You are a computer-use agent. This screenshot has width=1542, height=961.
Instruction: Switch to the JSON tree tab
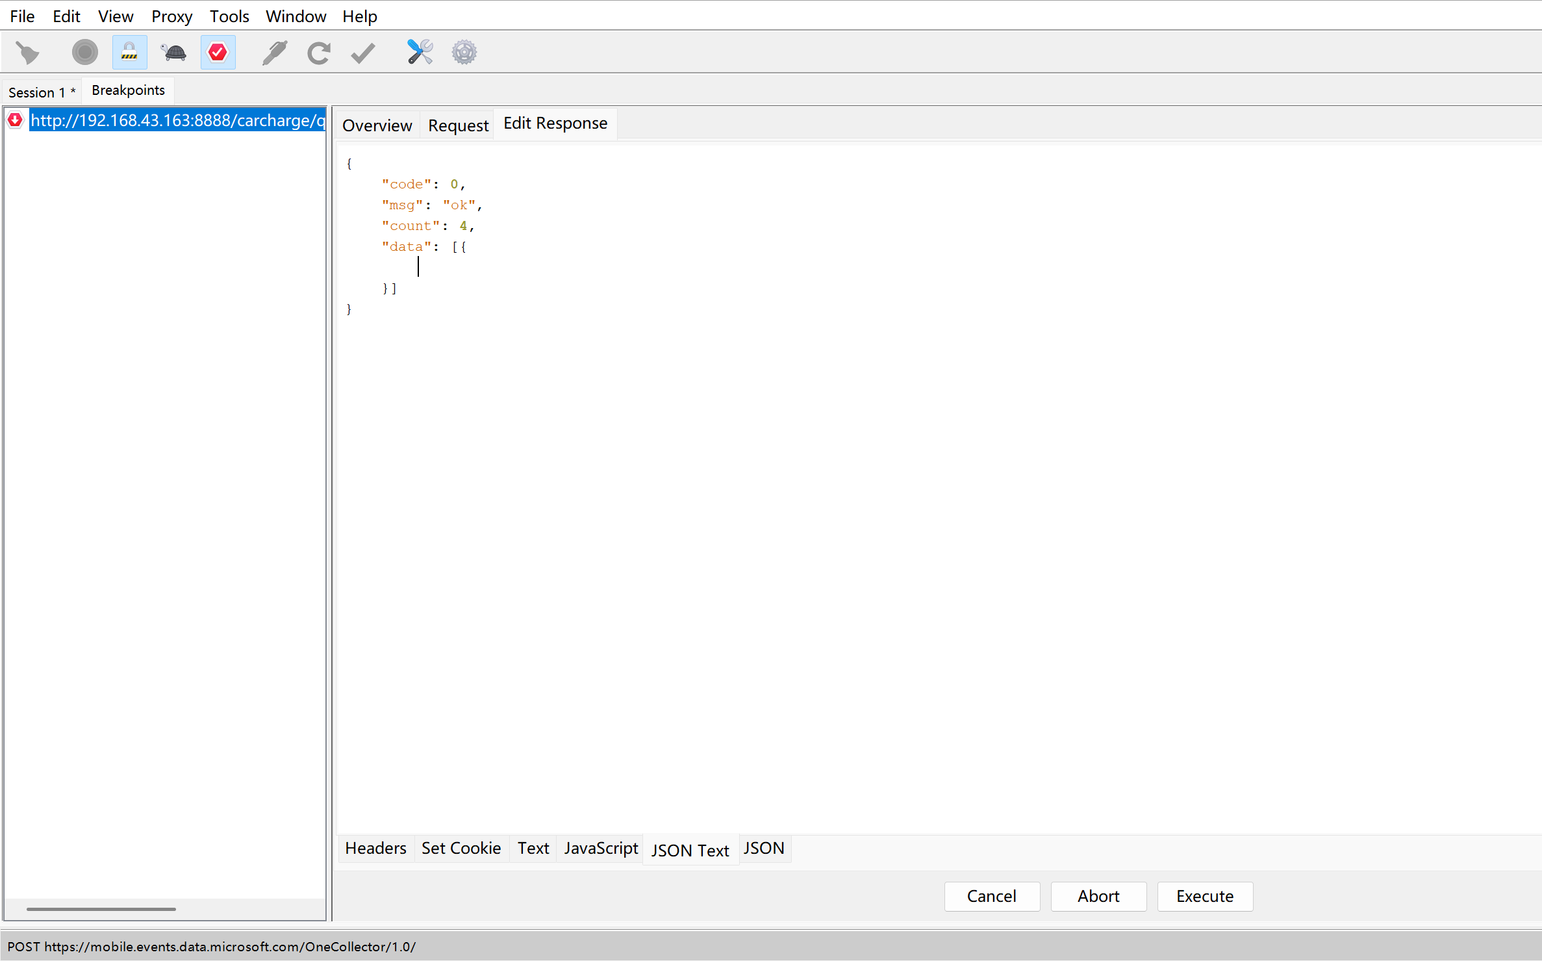764,848
